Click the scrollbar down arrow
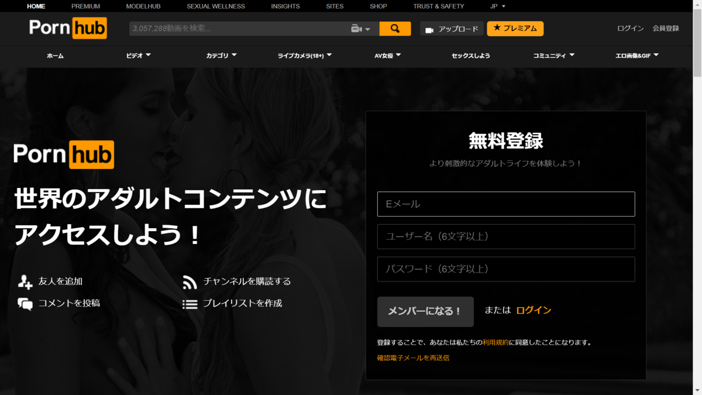 (x=697, y=390)
